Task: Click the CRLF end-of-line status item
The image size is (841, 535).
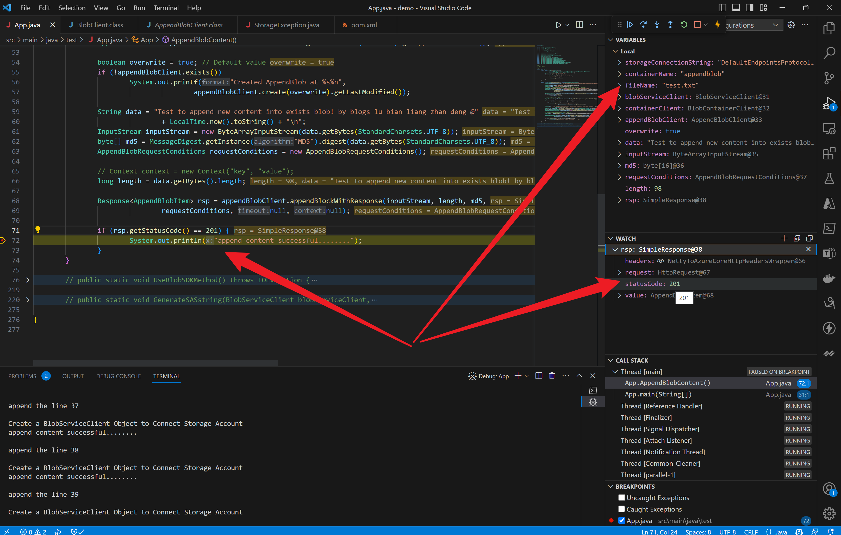Action: [751, 532]
